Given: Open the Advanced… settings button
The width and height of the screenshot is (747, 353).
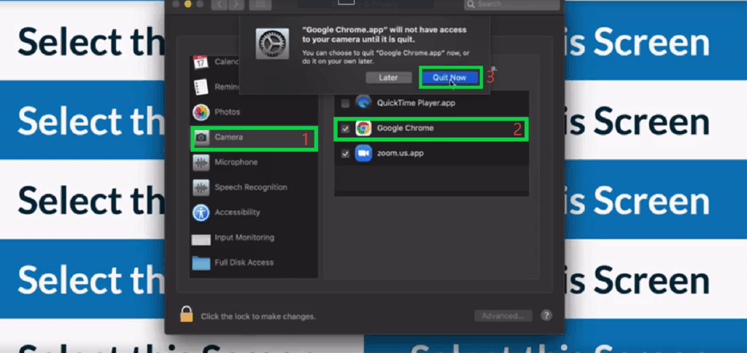Looking at the screenshot, I should [x=503, y=316].
